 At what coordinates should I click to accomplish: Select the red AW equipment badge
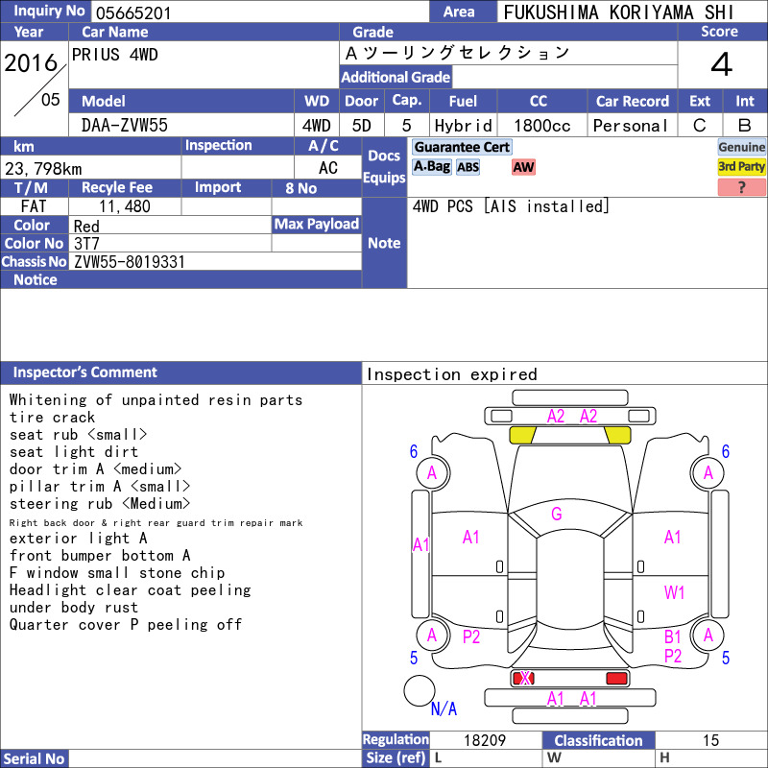pos(523,167)
